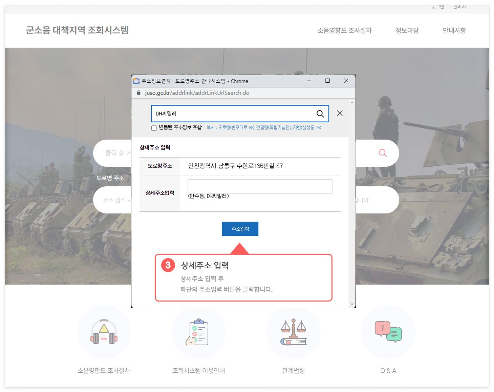The image size is (494, 392).
Task: Click the 관리자 link at the top right
Action: [x=459, y=6]
